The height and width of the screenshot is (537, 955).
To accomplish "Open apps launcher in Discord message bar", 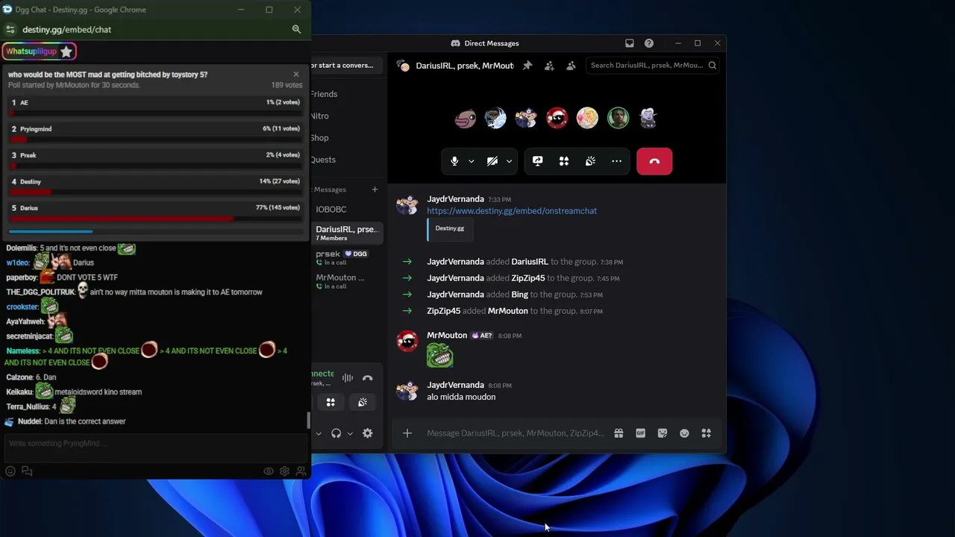I will coord(706,433).
